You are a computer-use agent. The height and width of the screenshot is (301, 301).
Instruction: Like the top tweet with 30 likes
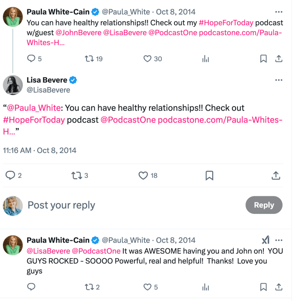147,59
